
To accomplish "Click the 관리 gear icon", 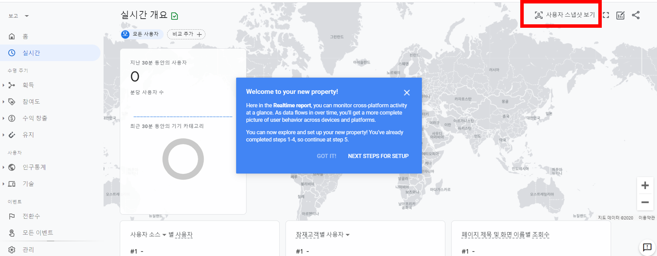I will click(x=12, y=250).
